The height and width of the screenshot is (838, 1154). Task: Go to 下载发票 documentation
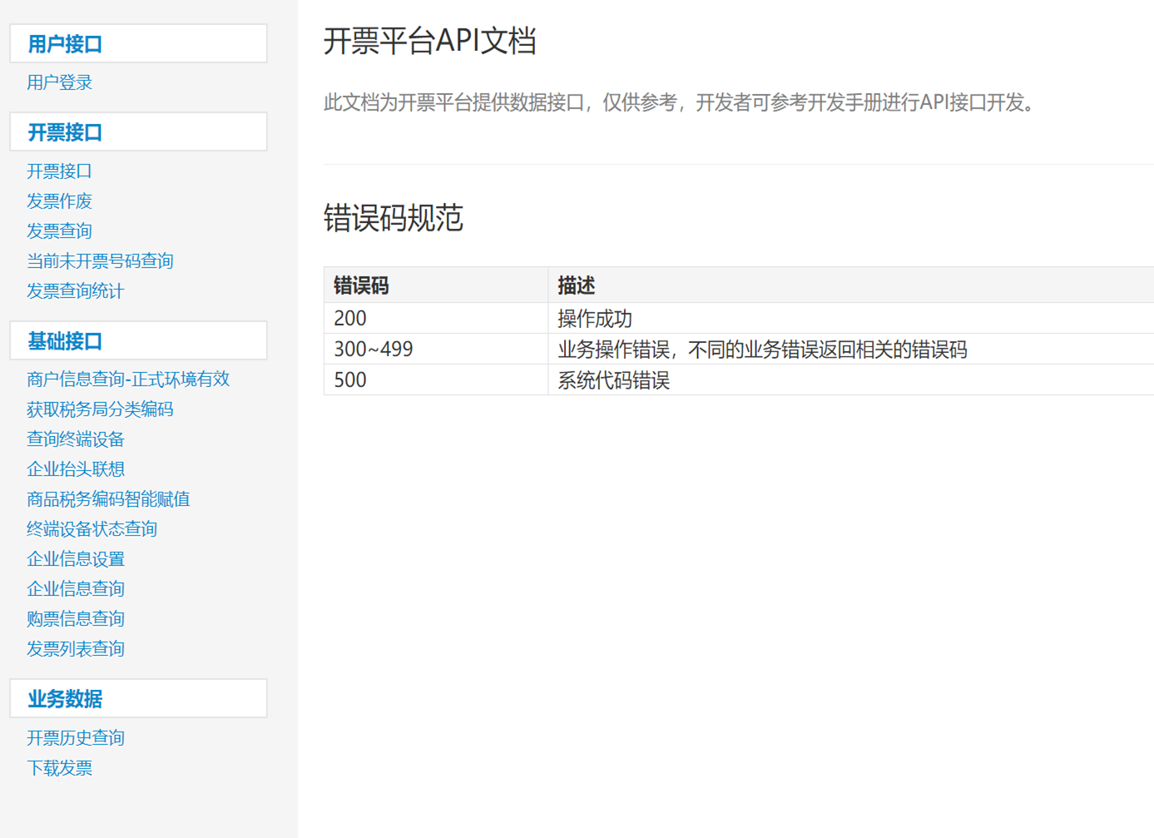[59, 768]
